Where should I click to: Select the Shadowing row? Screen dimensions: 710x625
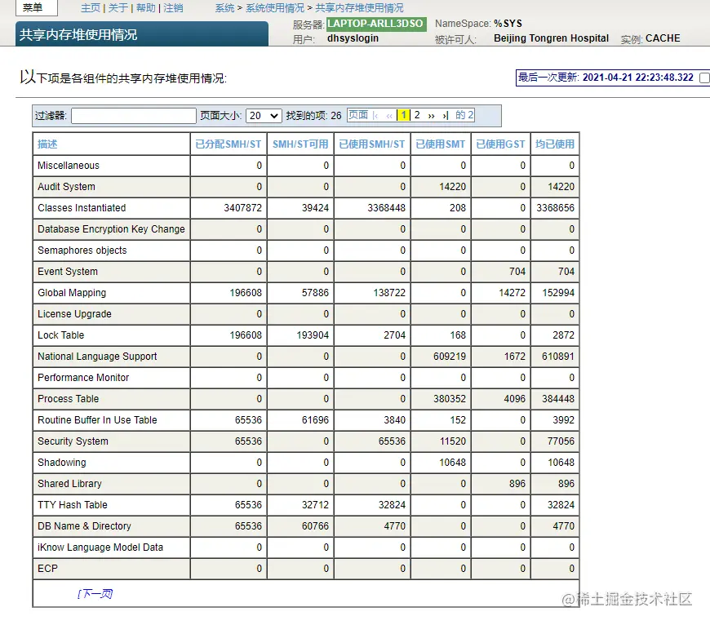click(306, 463)
